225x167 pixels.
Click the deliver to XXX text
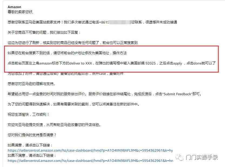(81, 63)
